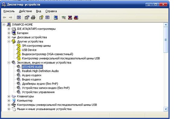The image size is (181, 119).
Task: Click the Дисковые устройства drive icon
Action: tap(14, 37)
